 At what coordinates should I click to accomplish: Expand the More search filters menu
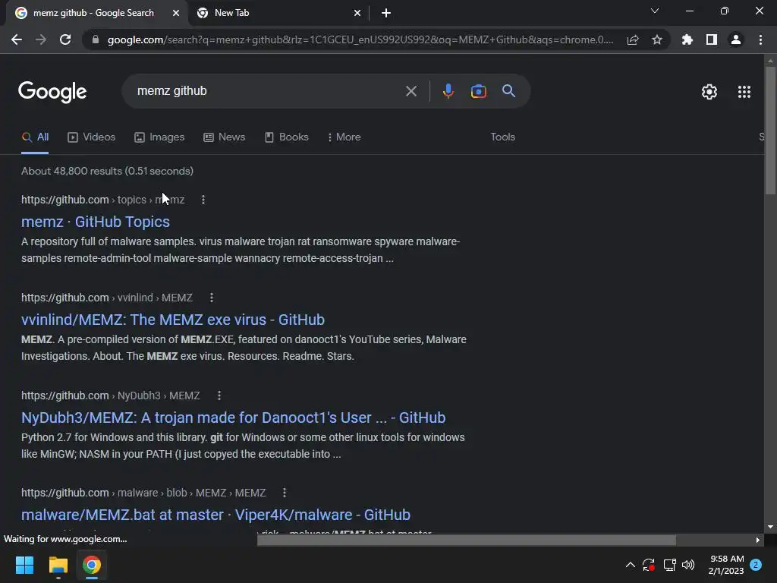point(344,137)
